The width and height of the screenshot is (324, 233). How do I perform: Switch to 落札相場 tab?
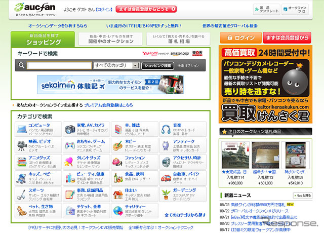pos(178,39)
